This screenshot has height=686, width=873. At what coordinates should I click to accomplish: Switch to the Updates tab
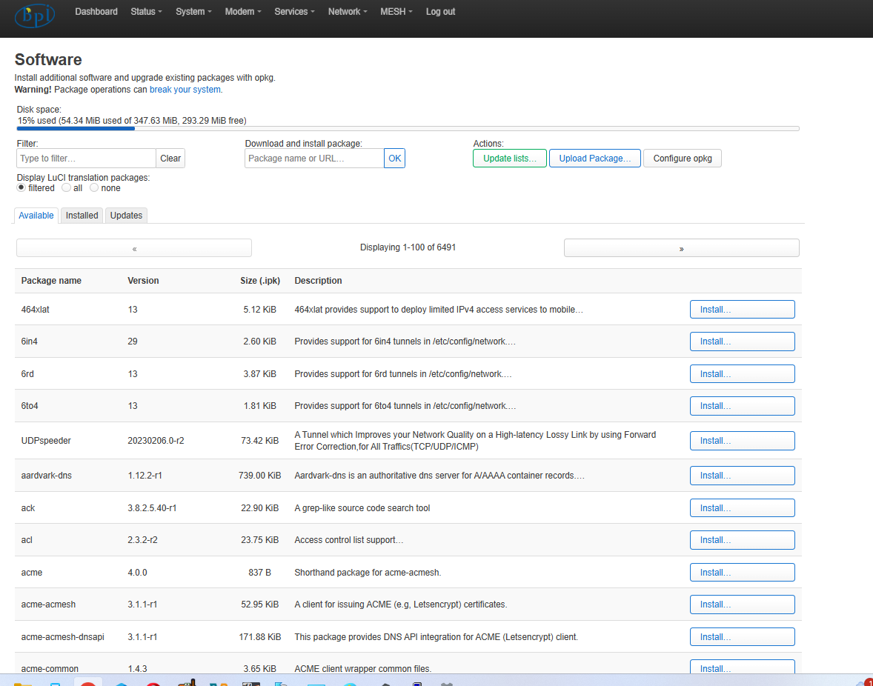coord(126,216)
